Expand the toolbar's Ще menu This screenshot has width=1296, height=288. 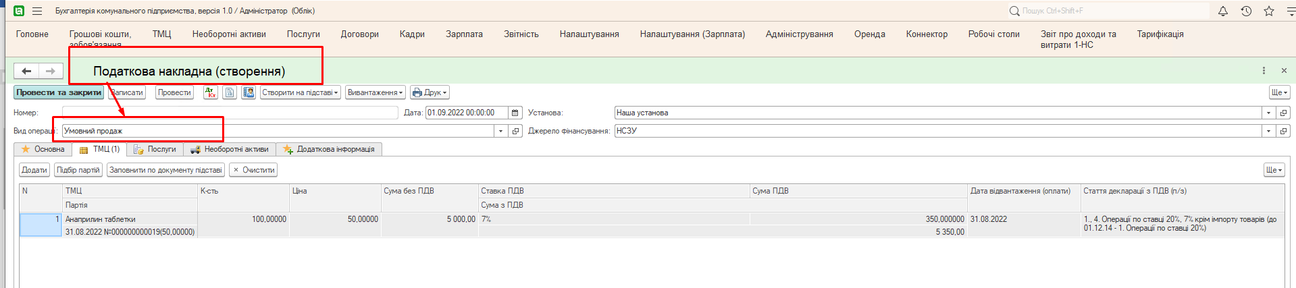[x=1279, y=92]
